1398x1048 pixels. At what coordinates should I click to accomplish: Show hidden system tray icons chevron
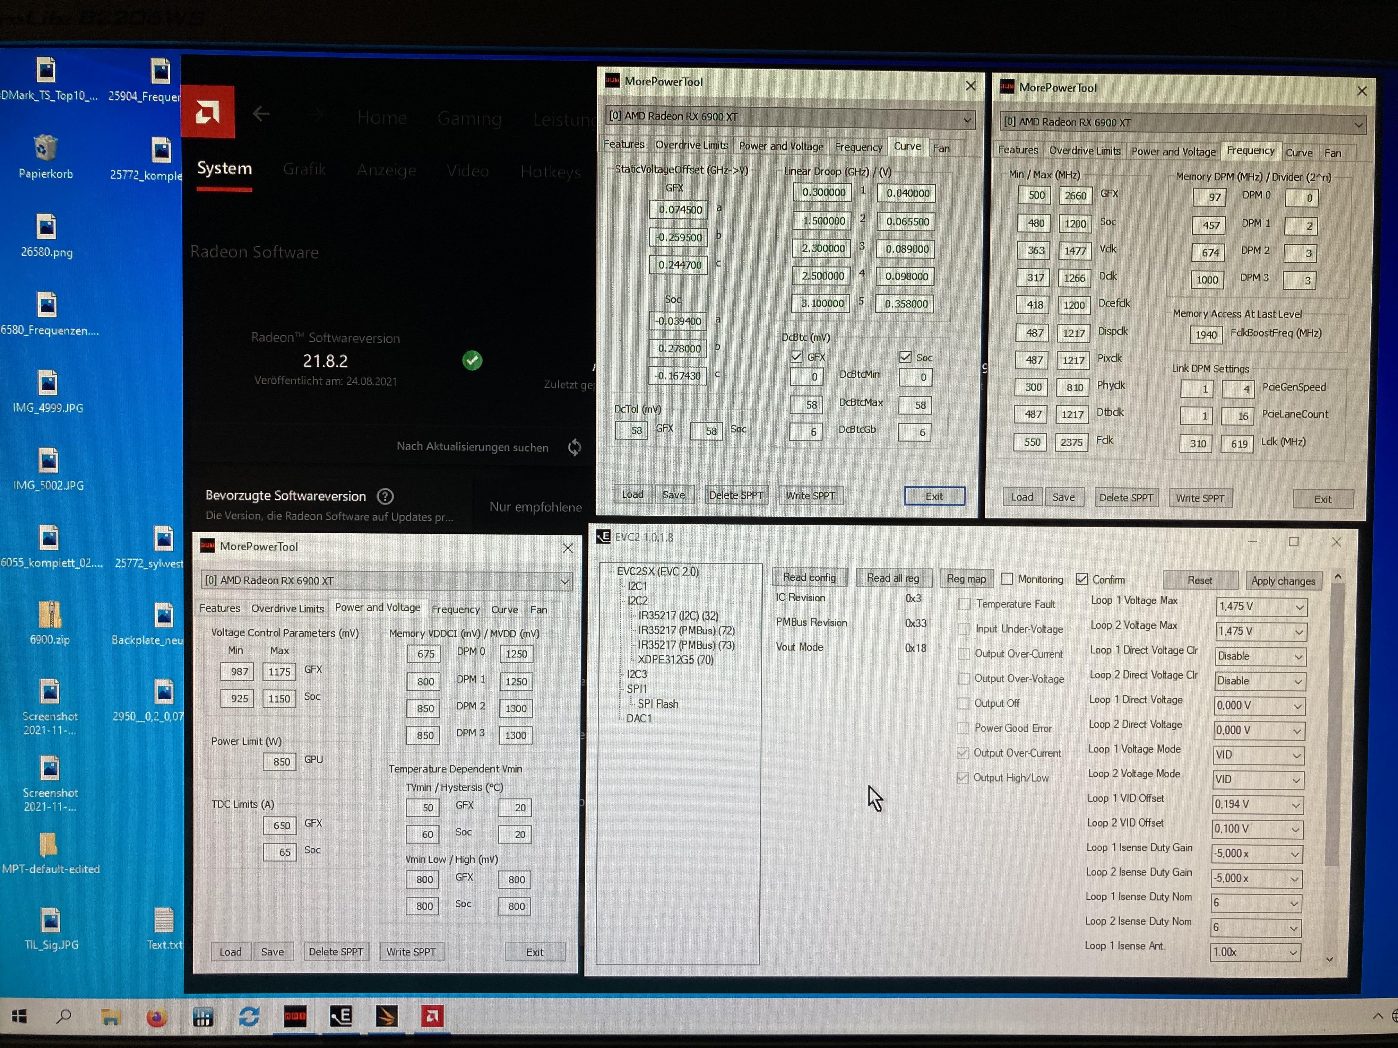click(x=1378, y=1016)
